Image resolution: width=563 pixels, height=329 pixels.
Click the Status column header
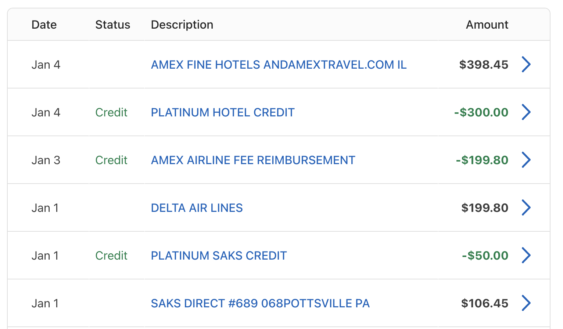click(x=113, y=25)
